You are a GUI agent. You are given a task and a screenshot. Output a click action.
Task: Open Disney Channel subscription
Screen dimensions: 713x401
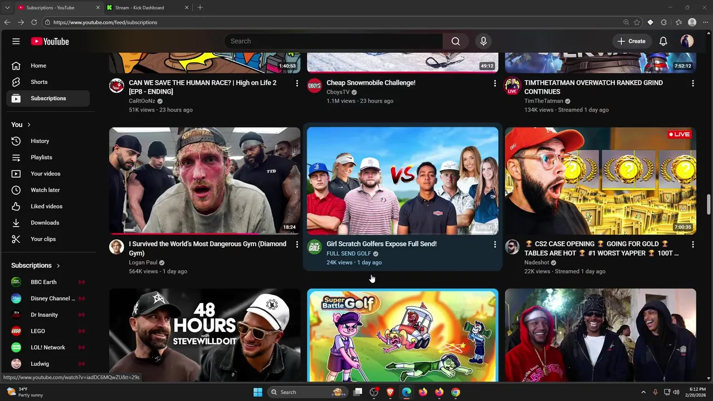[48, 299]
